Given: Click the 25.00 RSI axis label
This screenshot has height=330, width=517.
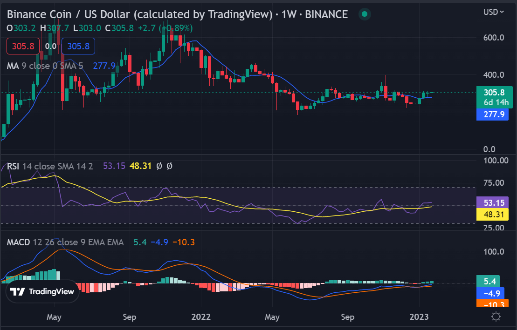Looking at the screenshot, I should pos(494,228).
